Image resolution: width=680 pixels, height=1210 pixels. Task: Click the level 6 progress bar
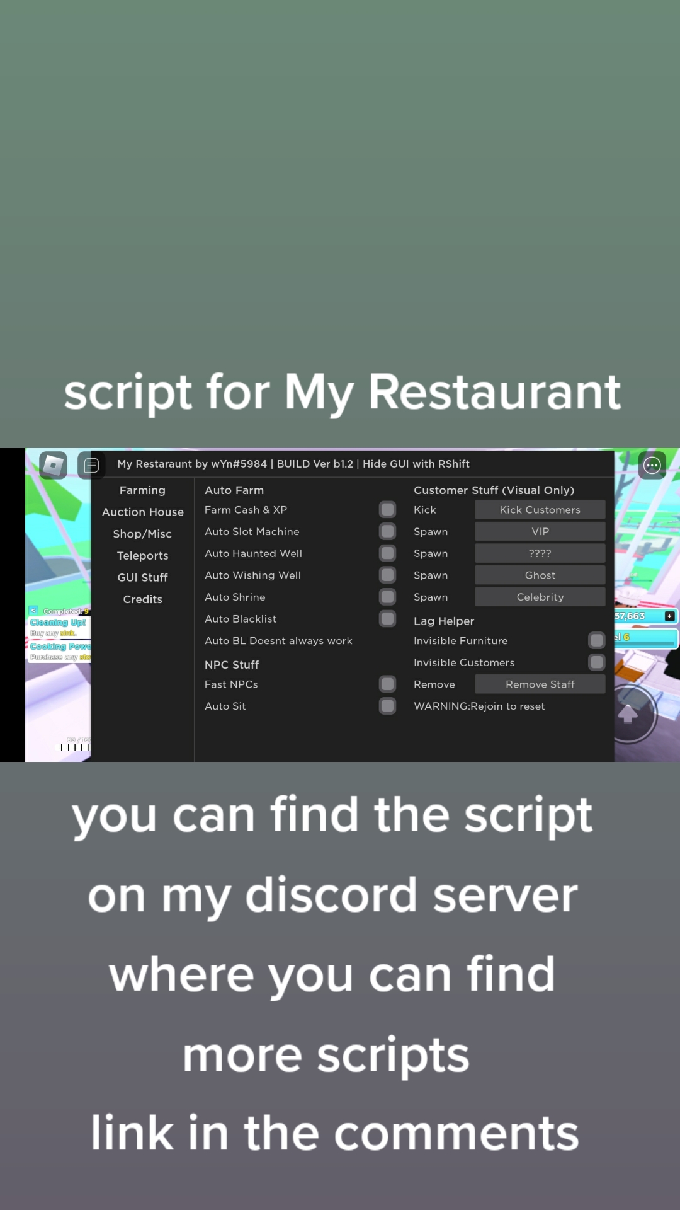click(646, 638)
